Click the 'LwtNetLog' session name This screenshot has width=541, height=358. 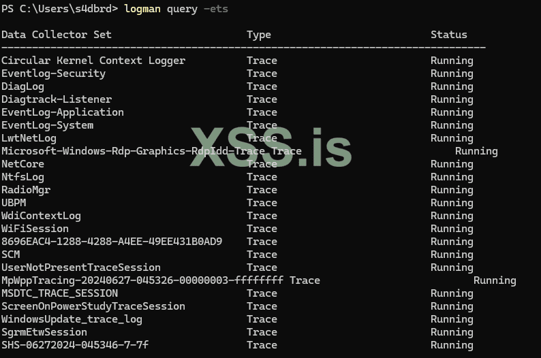point(29,138)
